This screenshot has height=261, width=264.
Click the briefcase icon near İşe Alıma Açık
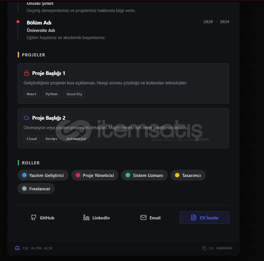(17, 248)
